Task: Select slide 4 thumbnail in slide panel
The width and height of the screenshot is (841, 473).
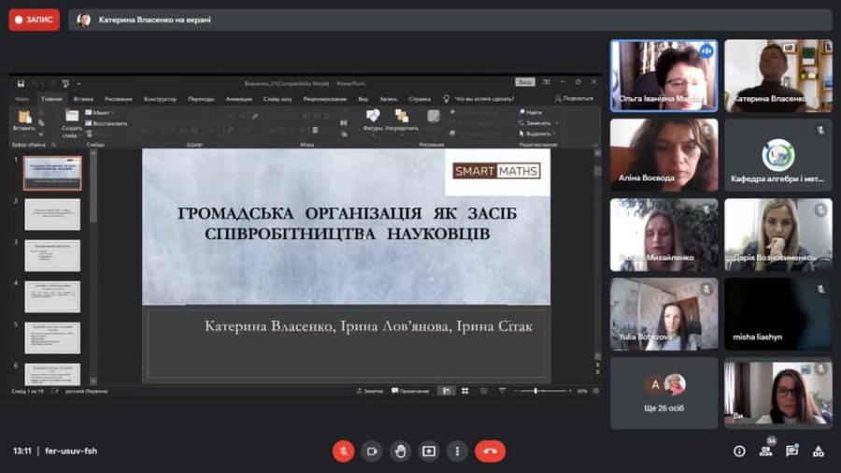Action: coord(52,296)
